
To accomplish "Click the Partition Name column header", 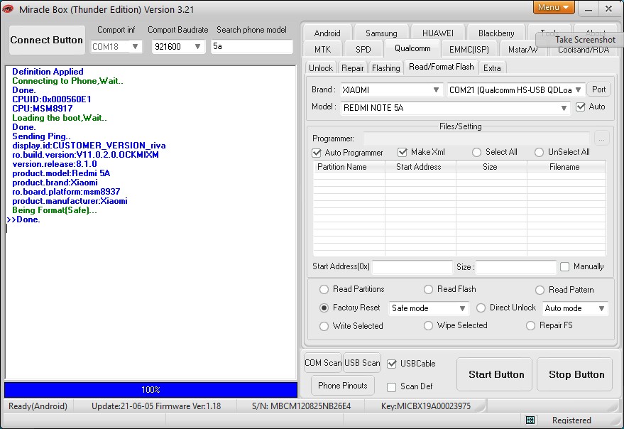I will (349, 167).
